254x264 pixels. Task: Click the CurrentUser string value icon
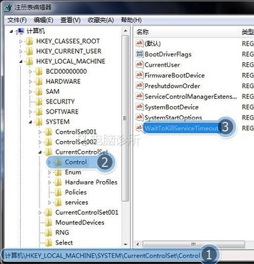pos(139,65)
